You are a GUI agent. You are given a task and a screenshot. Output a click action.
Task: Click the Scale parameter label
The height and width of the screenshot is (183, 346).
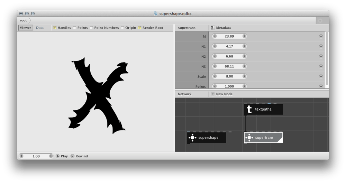click(201, 76)
